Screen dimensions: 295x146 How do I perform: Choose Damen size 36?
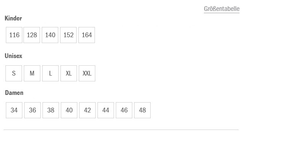[x=33, y=110]
